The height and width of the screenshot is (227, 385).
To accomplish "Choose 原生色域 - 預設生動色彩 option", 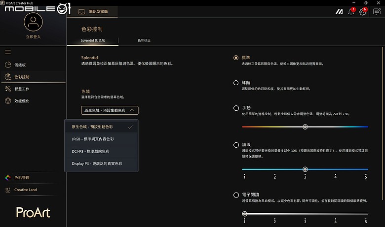I will click(101, 127).
